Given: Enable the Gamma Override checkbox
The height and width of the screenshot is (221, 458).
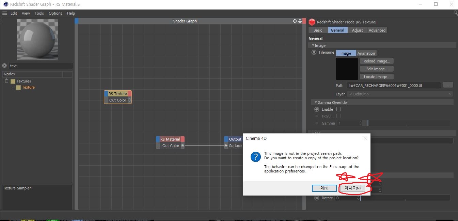Looking at the screenshot, I should click(338, 109).
